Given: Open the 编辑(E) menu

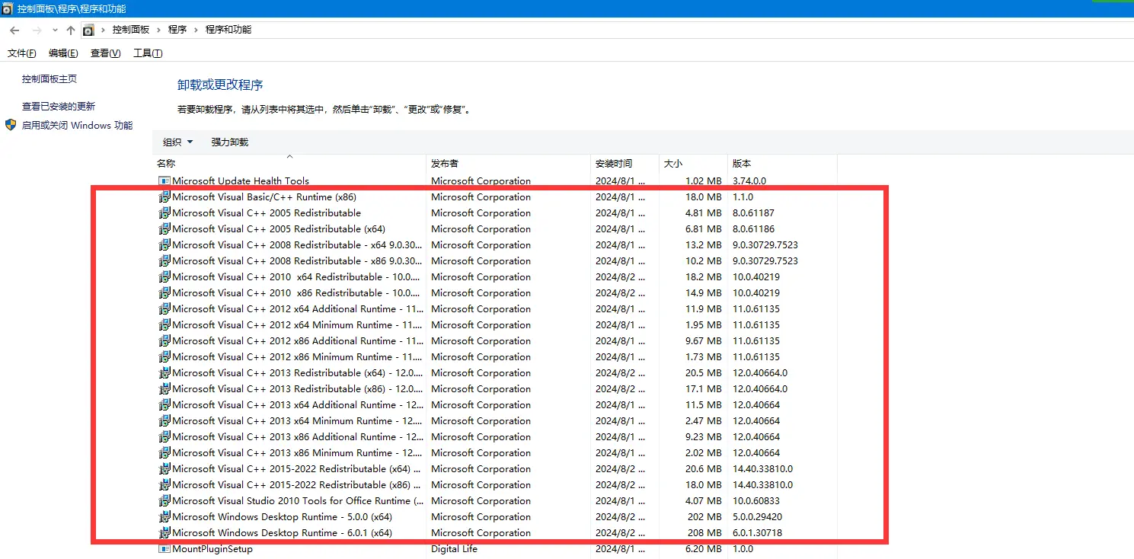Looking at the screenshot, I should coord(63,53).
